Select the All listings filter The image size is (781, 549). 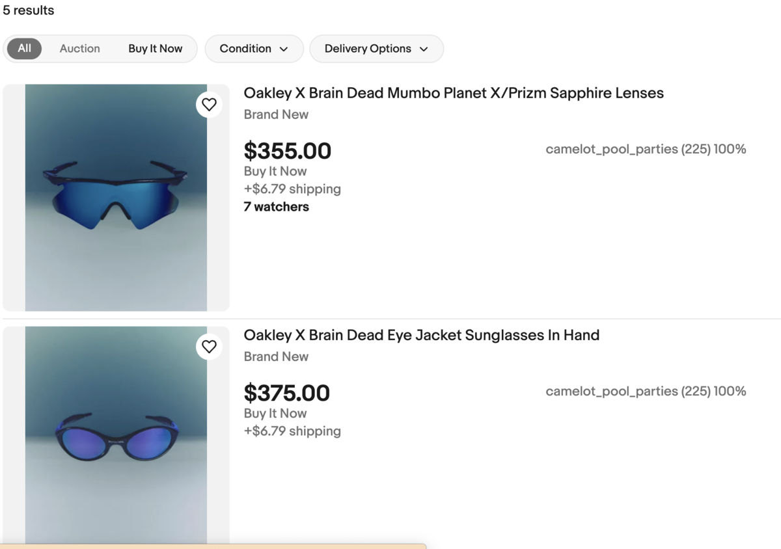(x=24, y=49)
